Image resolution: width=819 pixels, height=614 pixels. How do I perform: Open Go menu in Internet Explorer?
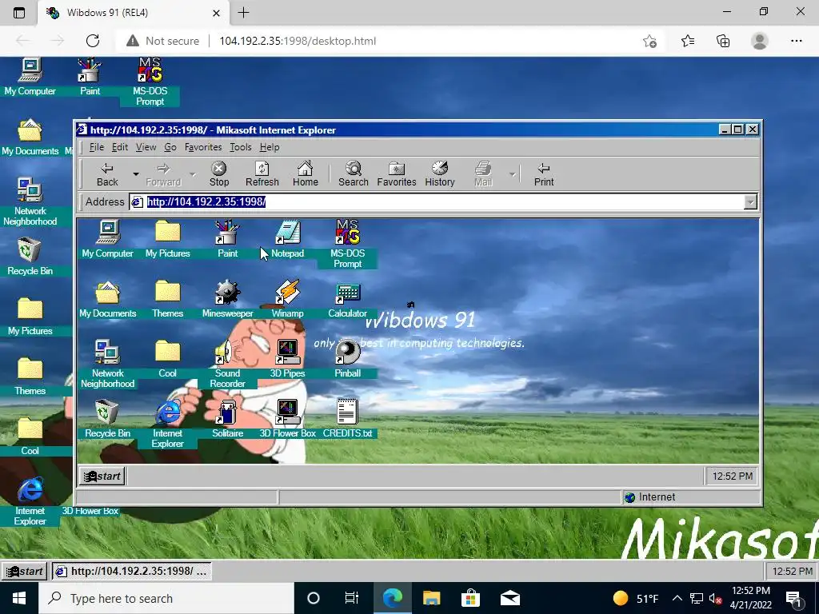[x=170, y=147]
